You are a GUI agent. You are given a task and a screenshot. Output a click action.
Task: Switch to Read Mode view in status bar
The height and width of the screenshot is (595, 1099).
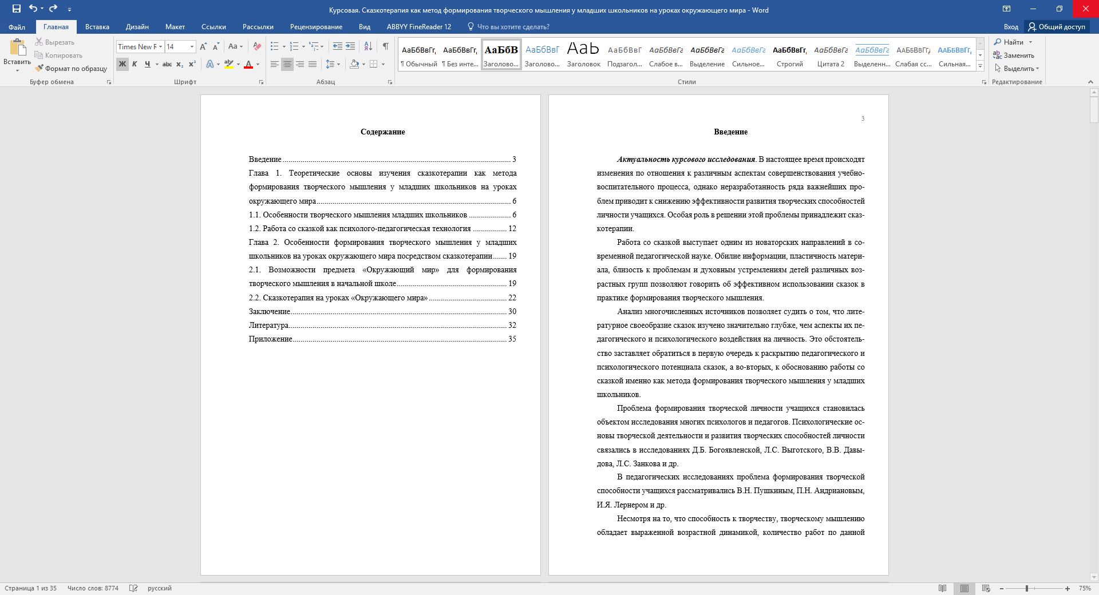tap(943, 588)
